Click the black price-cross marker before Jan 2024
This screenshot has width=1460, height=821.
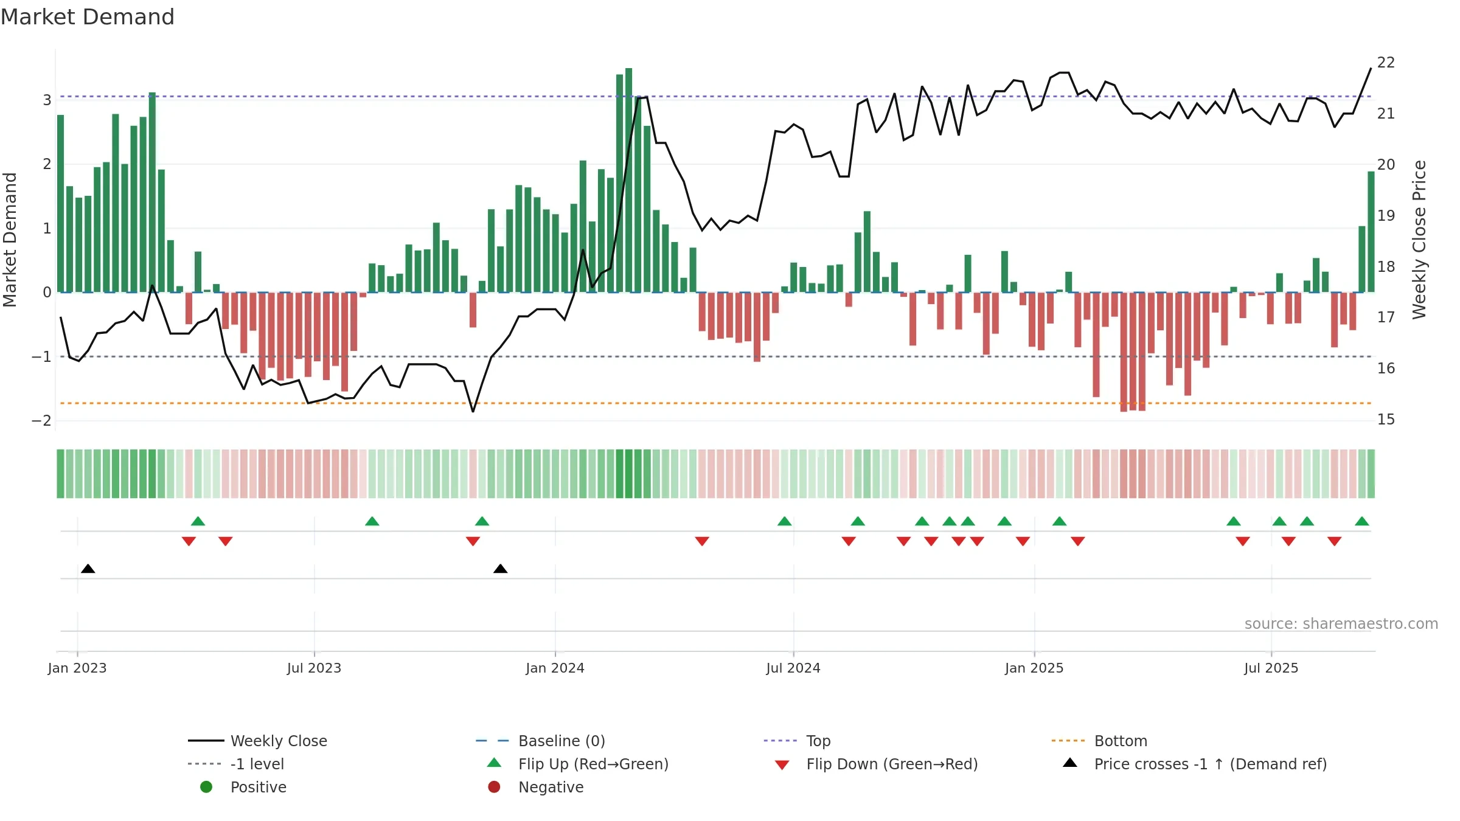point(501,569)
